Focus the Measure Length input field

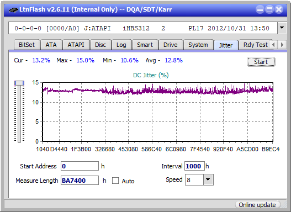pyautogui.click(x=80, y=181)
